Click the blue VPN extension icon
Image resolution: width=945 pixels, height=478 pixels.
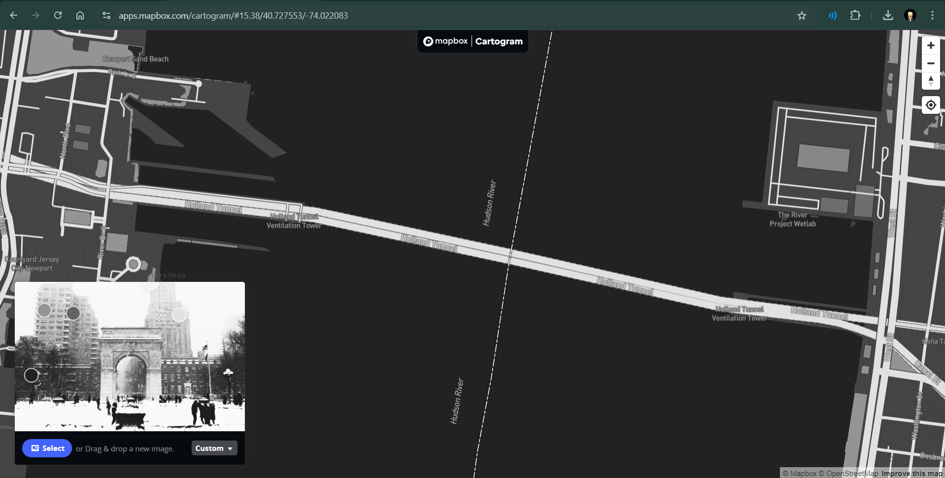832,15
